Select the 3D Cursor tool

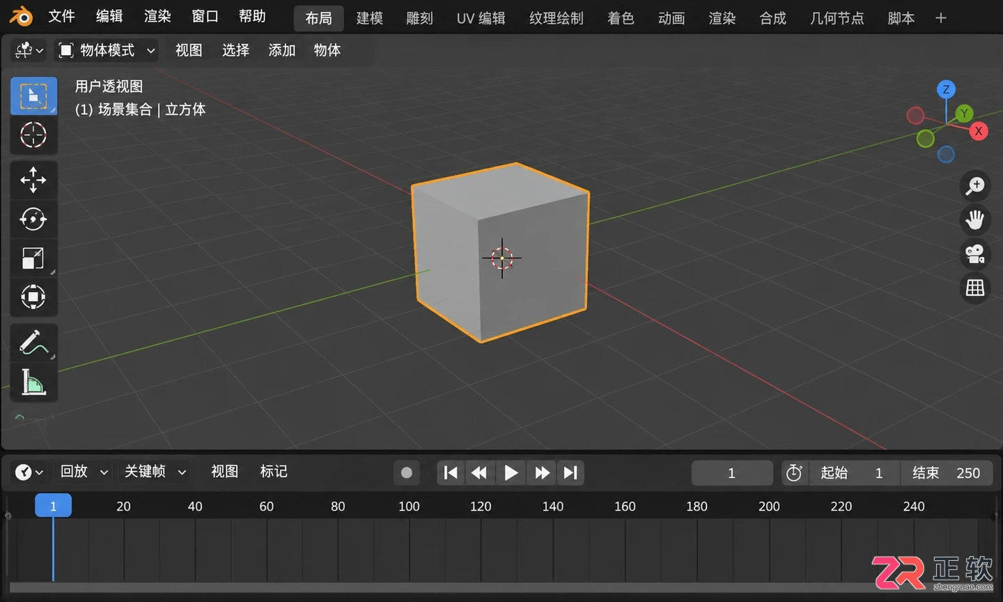pyautogui.click(x=33, y=134)
